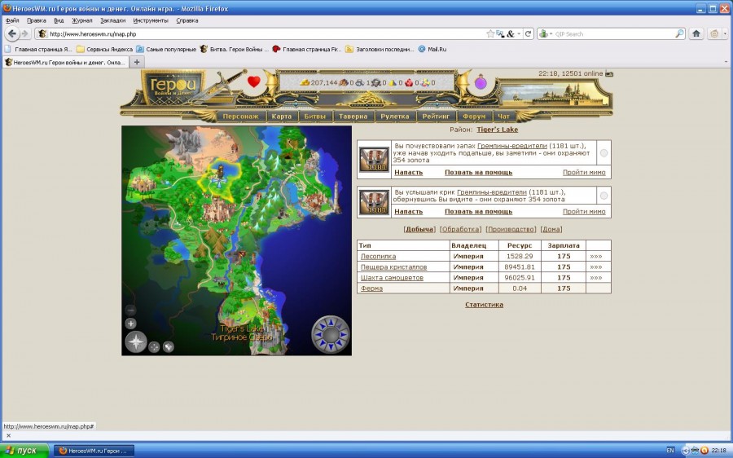This screenshot has width=733, height=458.
Task: Click the HeroesWM taskbar window button
Action: 94,451
